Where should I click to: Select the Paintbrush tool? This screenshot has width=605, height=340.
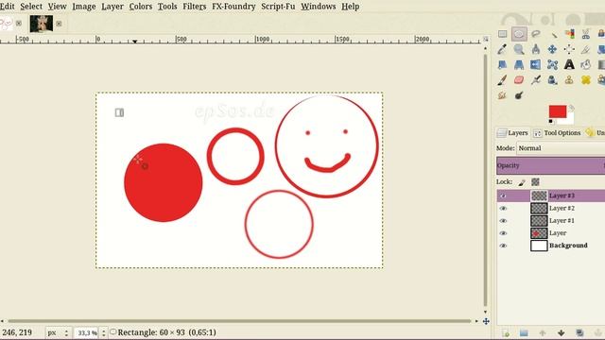[x=502, y=80]
